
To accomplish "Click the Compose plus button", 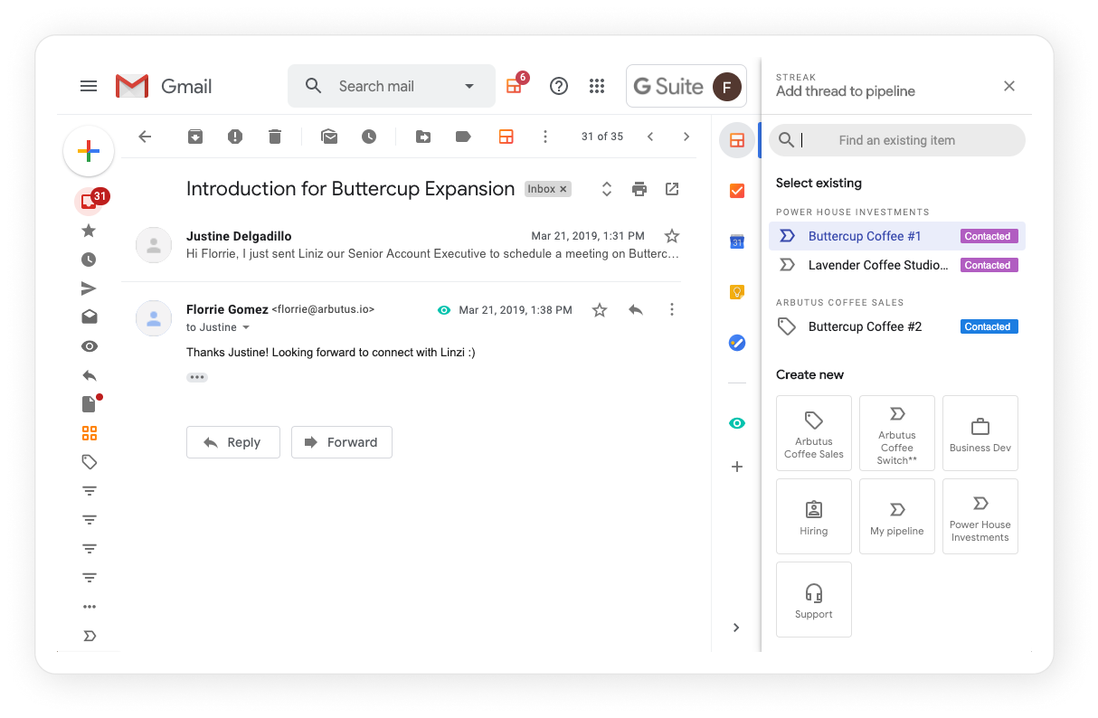I will (x=89, y=151).
